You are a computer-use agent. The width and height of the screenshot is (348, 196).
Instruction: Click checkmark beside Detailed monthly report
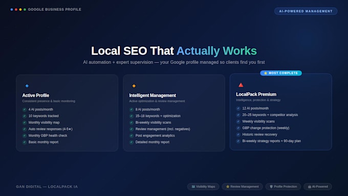(132, 142)
